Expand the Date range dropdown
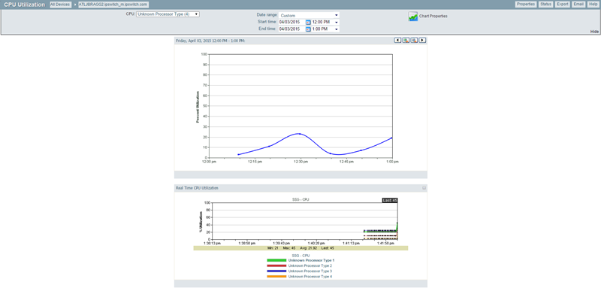 [309, 15]
